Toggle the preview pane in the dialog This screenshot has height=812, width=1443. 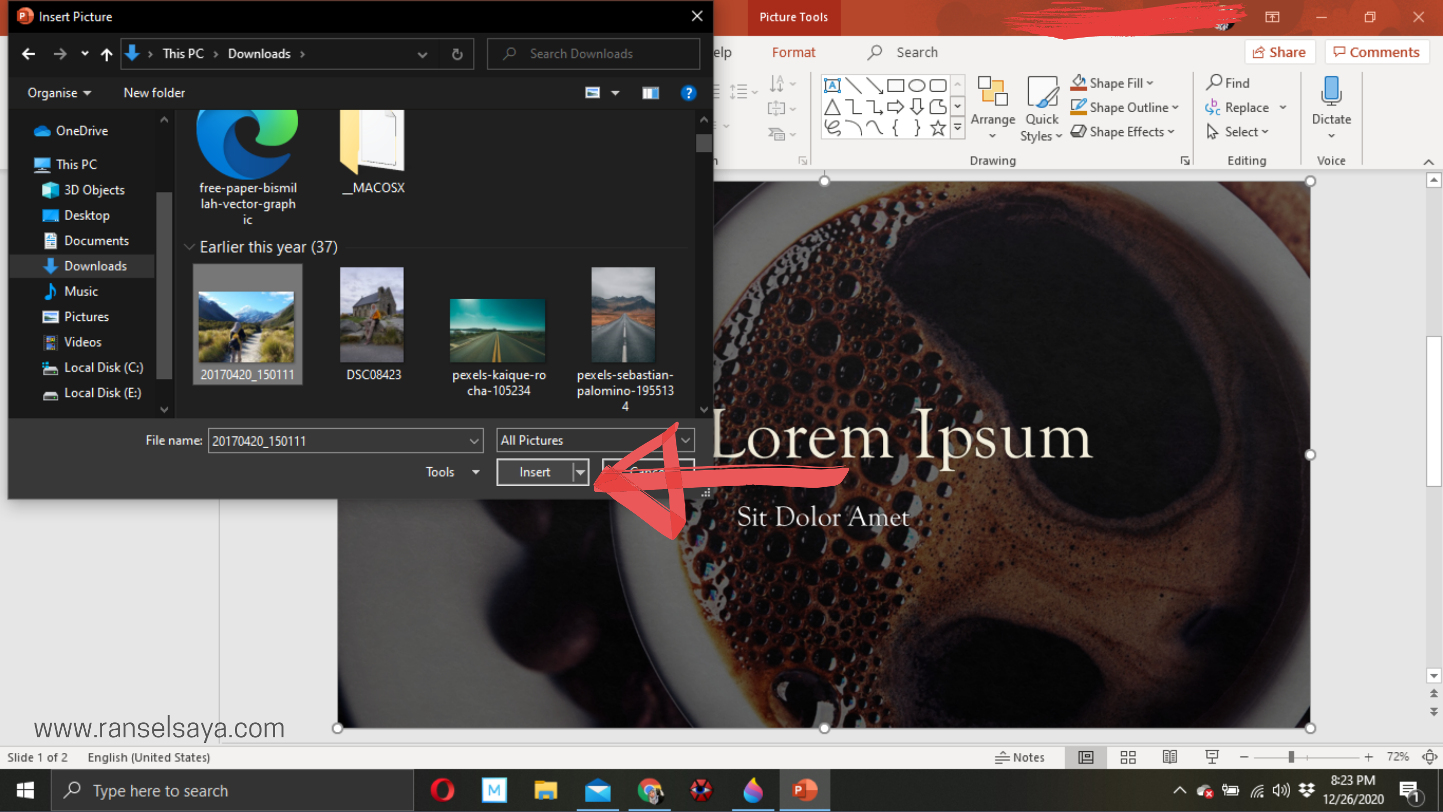650,93
